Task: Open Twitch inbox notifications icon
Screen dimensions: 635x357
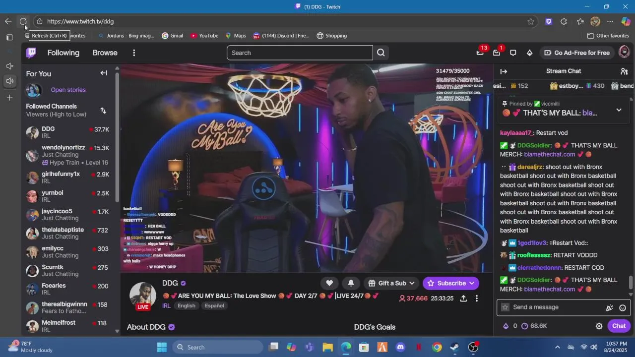Action: 497,53
